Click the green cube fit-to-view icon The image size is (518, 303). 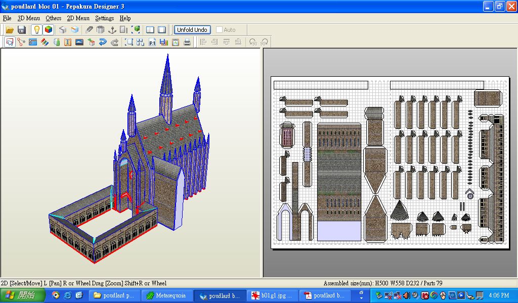[136, 30]
